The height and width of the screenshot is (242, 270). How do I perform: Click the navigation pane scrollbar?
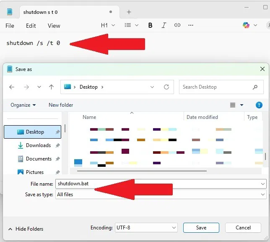(x=65, y=128)
